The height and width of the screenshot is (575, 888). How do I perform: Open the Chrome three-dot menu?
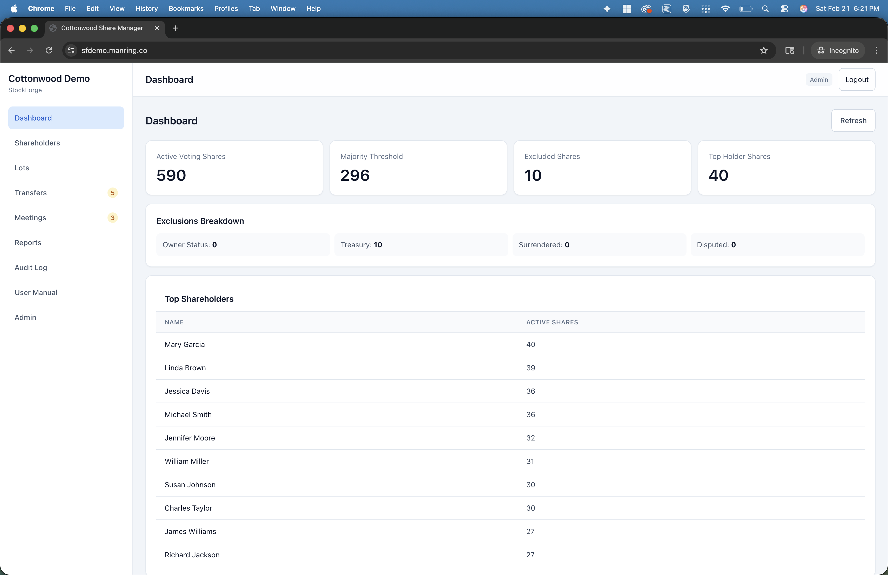click(876, 50)
